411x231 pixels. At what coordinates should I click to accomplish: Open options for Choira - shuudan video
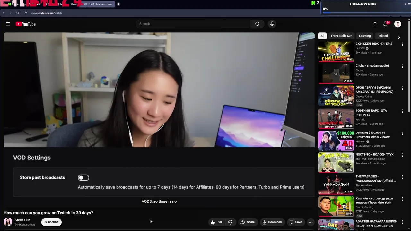pos(402,66)
